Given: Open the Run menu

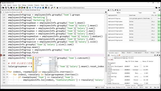Looking at the screenshot, I should tap(20, 5).
